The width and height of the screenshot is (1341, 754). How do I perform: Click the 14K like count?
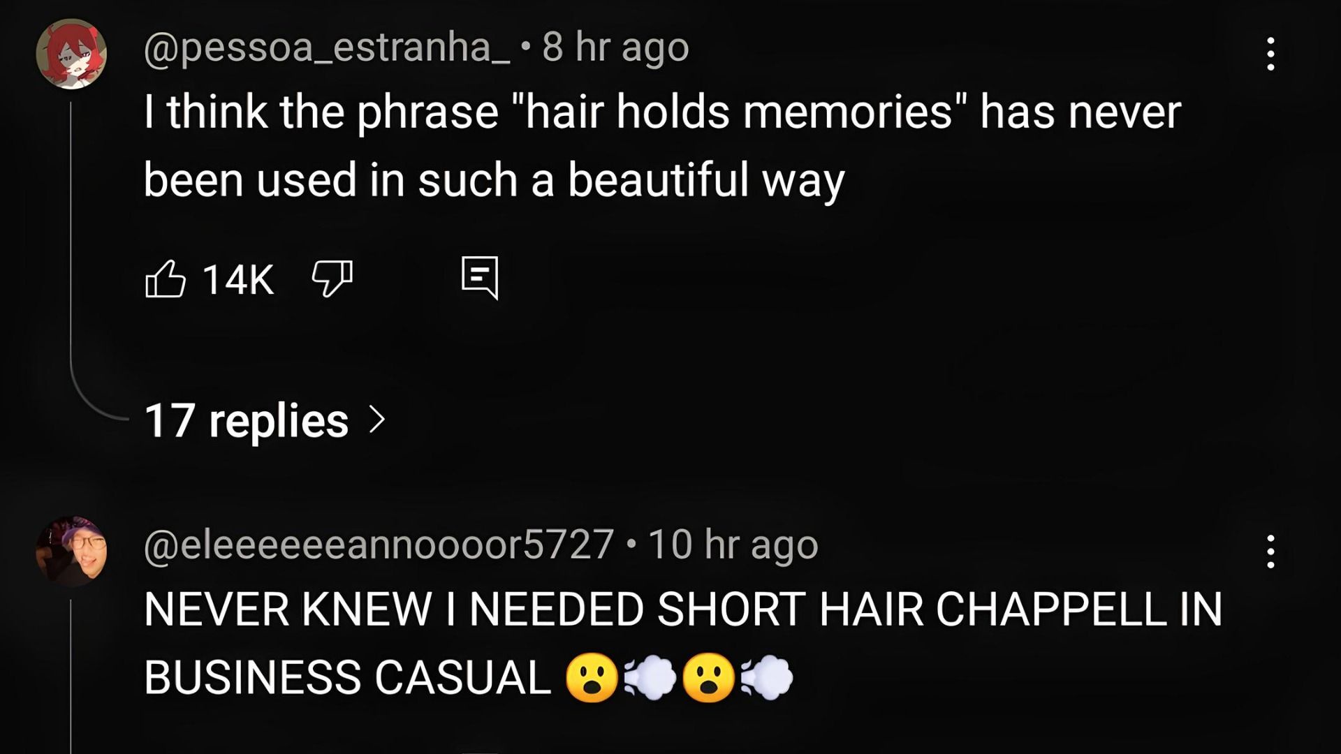point(238,279)
